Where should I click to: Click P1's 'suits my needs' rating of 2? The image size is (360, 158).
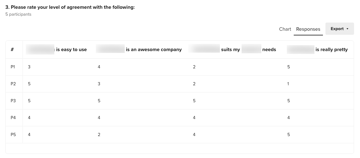click(194, 67)
